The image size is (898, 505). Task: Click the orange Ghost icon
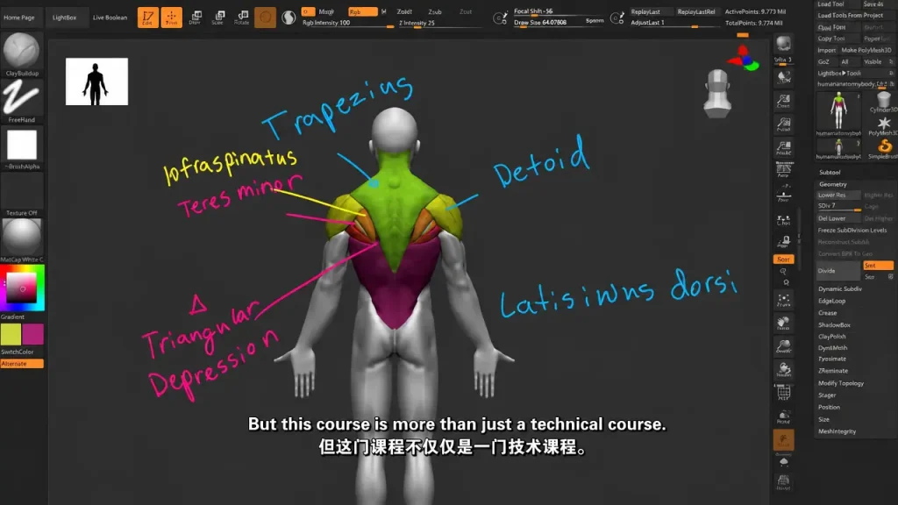pos(783,440)
